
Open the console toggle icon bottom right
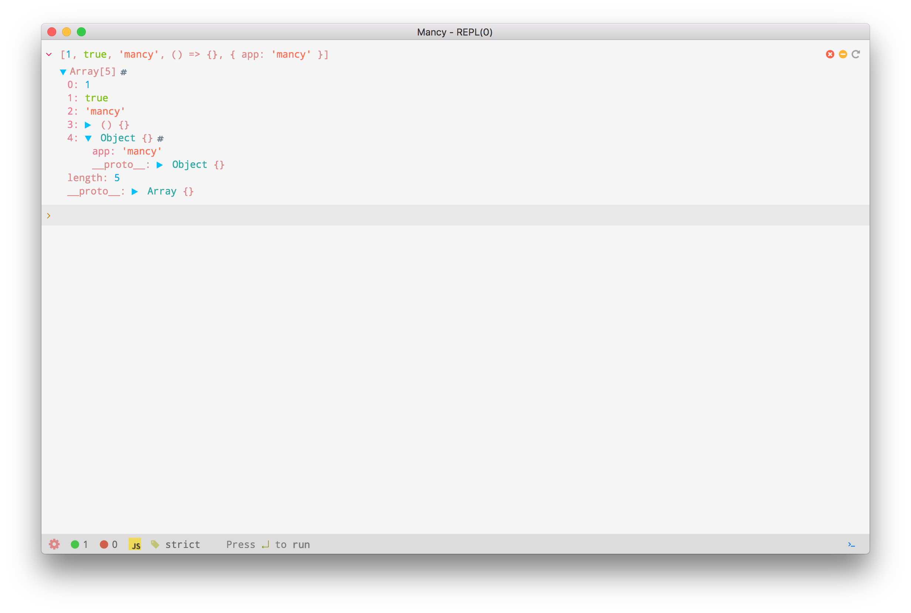tap(851, 545)
